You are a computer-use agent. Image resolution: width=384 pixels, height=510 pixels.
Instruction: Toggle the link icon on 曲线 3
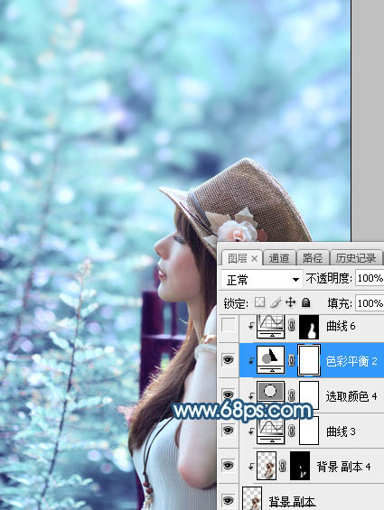click(292, 431)
